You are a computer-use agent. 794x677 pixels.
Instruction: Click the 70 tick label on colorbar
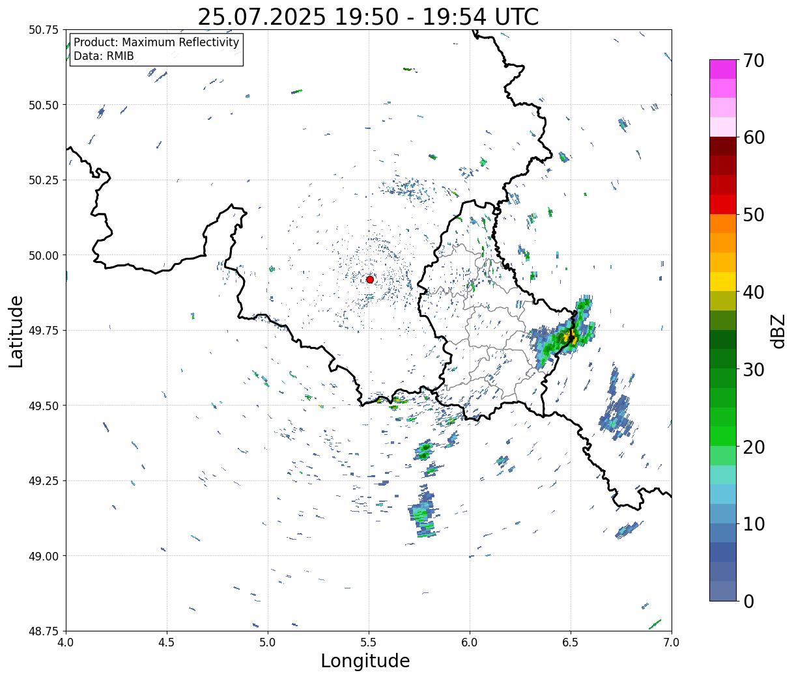pos(754,61)
